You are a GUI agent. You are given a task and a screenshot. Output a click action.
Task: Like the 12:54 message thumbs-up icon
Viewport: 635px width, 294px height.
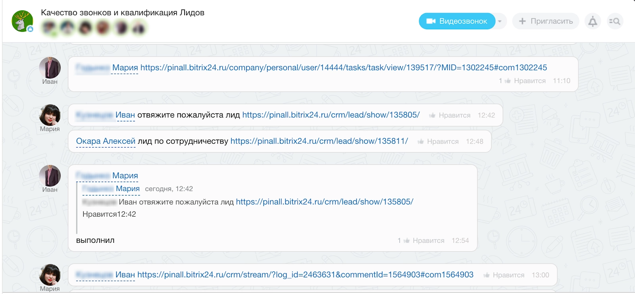click(406, 241)
